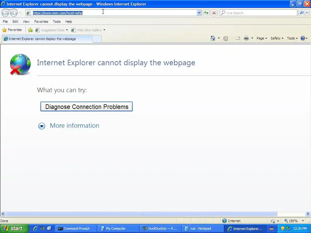Viewport: 311px width, 233px height.
Task: Click the page icon in address bar
Action: 29,13
